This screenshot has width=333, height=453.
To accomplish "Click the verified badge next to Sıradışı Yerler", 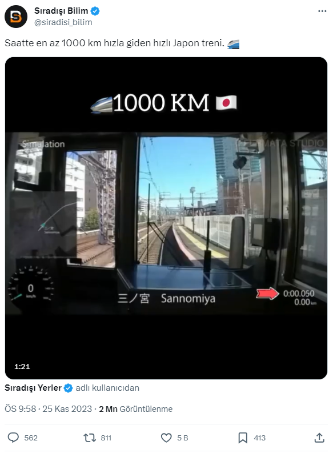I will [68, 388].
